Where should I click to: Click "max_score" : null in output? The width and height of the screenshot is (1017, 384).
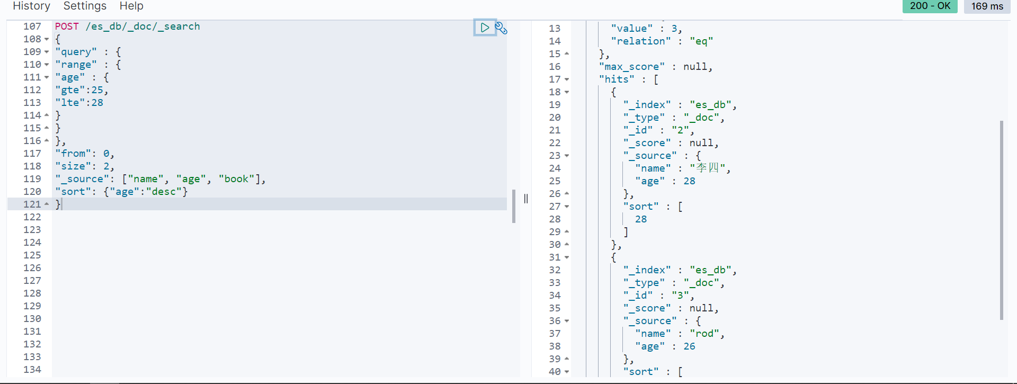pyautogui.click(x=656, y=67)
